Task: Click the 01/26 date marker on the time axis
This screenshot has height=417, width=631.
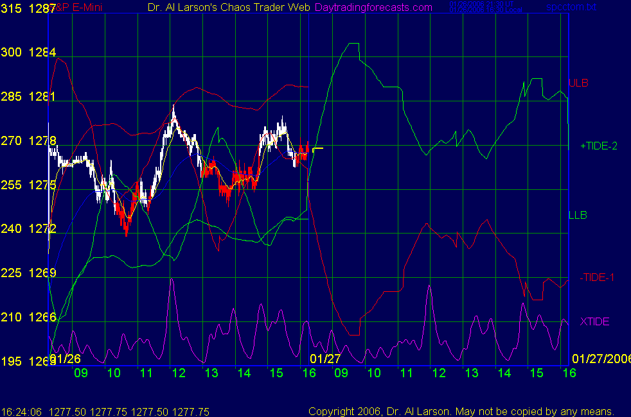Action: tap(66, 358)
